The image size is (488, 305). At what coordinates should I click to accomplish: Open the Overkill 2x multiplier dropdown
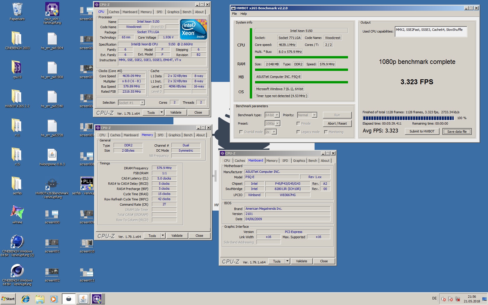tap(271, 132)
